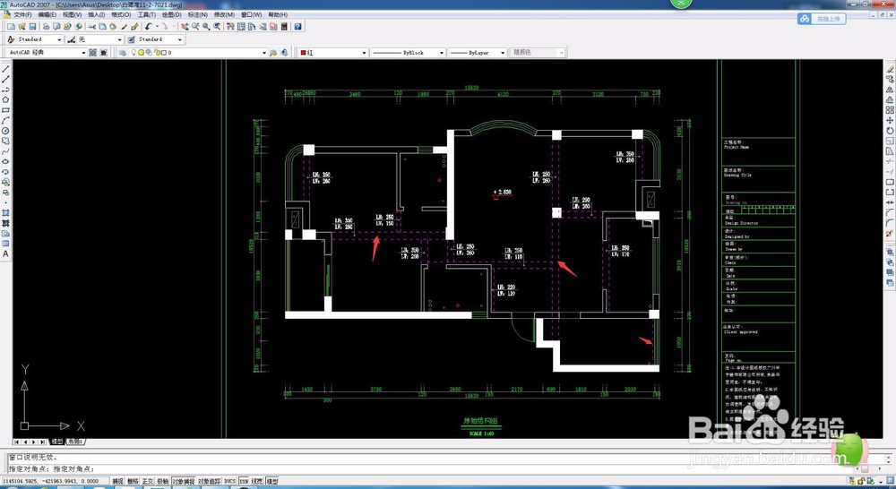Open the dimension style dropdown showing 无

pos(119,39)
